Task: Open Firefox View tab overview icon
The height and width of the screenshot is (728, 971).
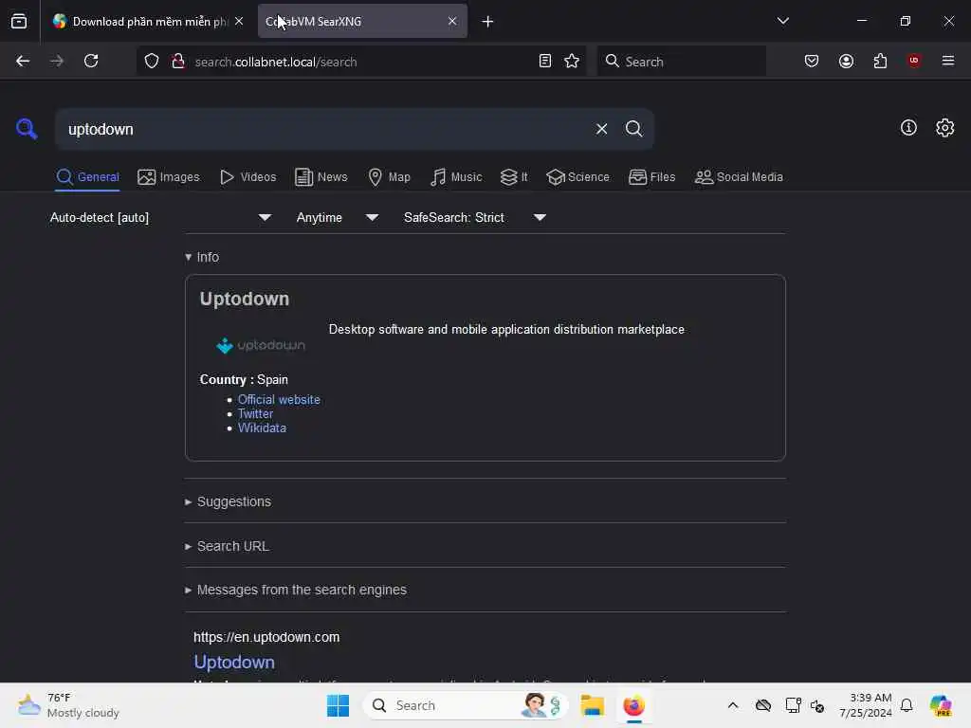Action: click(19, 21)
